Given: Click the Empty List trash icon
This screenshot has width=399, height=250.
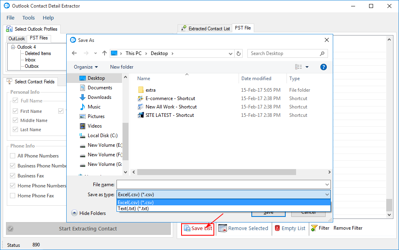Looking at the screenshot, I should point(277,228).
